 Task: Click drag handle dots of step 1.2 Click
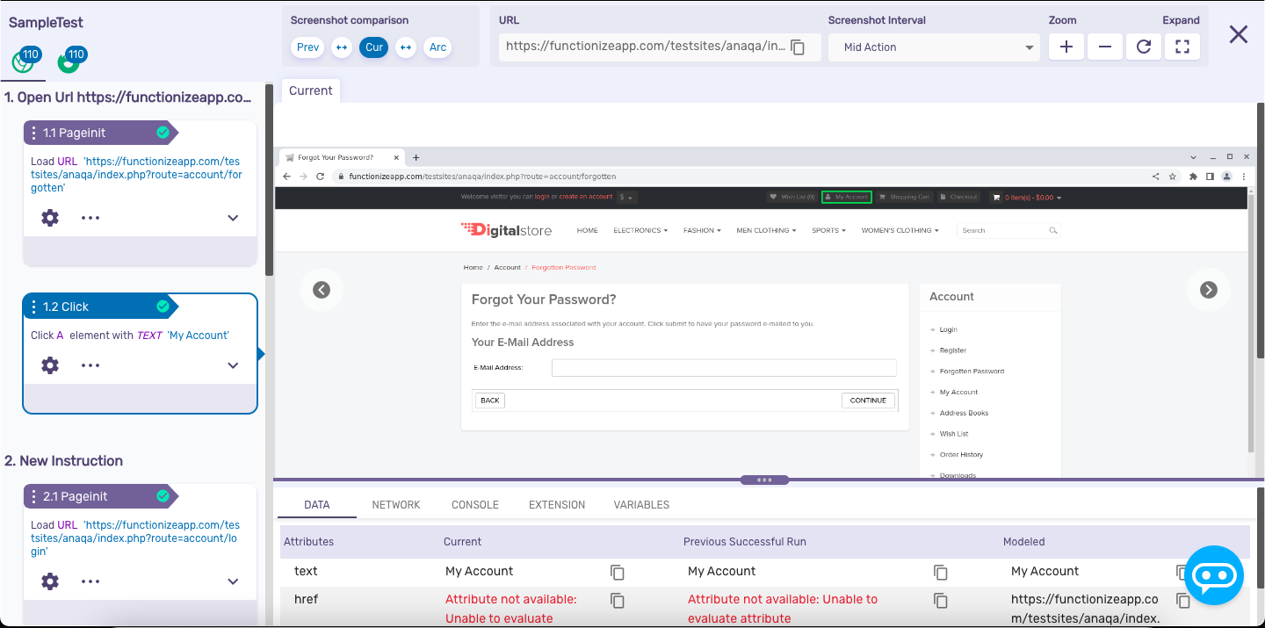(x=33, y=307)
